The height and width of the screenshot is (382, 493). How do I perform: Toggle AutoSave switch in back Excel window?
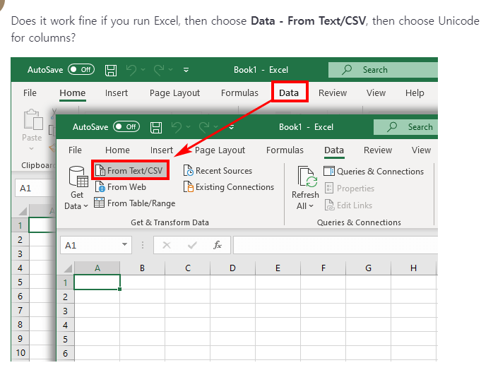81,69
